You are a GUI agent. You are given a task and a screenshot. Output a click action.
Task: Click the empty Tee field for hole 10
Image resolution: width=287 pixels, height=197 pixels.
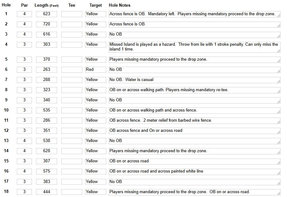click(x=72, y=110)
